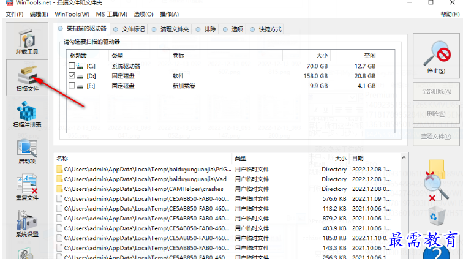Click the 9.9 GB size value

click(319, 86)
